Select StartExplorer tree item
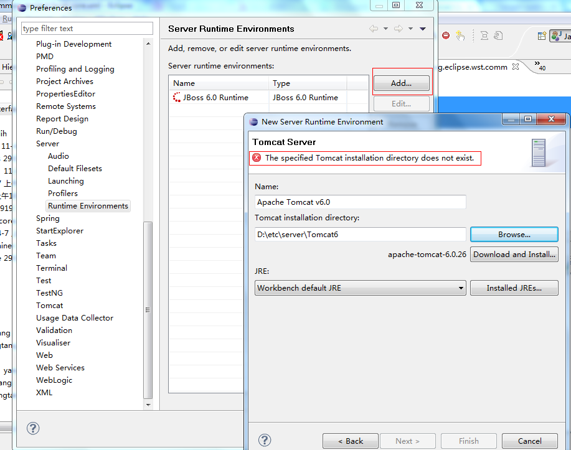The image size is (571, 450). [60, 231]
